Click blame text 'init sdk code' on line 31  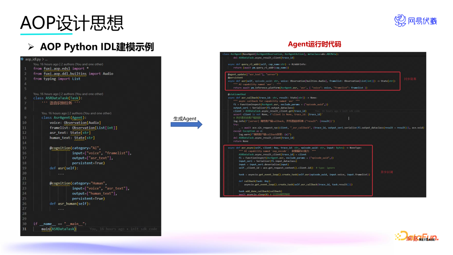pos(143,229)
